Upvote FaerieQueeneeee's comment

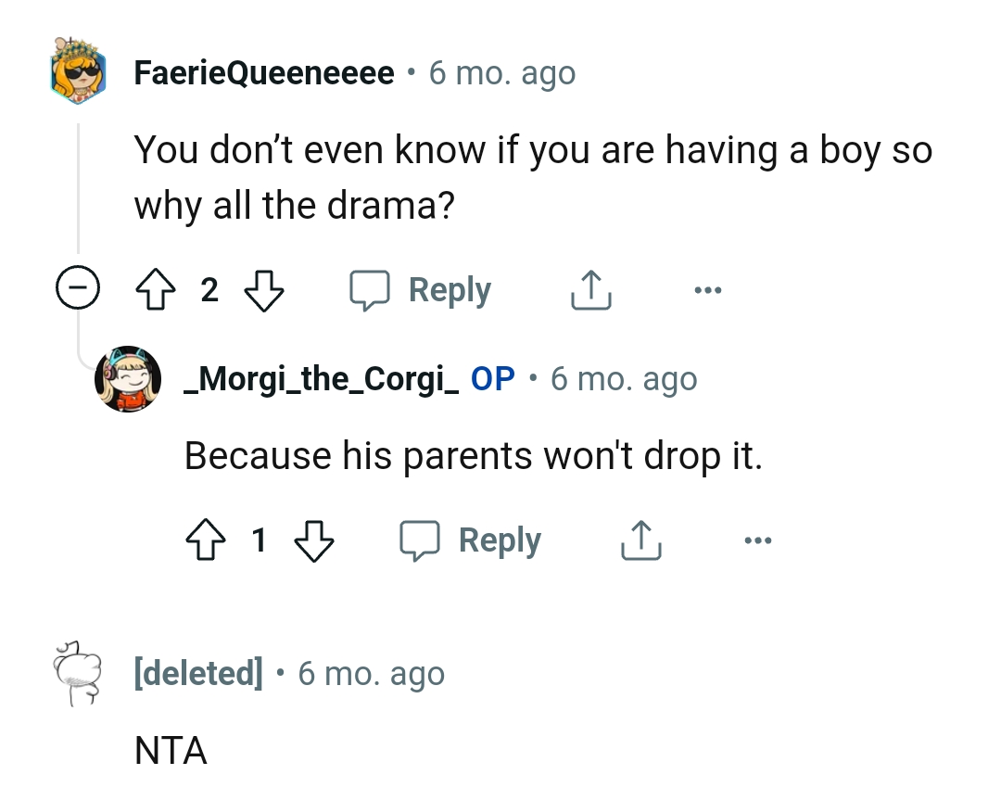pos(157,288)
